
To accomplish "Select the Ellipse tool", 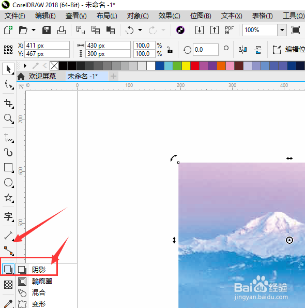I will [8, 183].
